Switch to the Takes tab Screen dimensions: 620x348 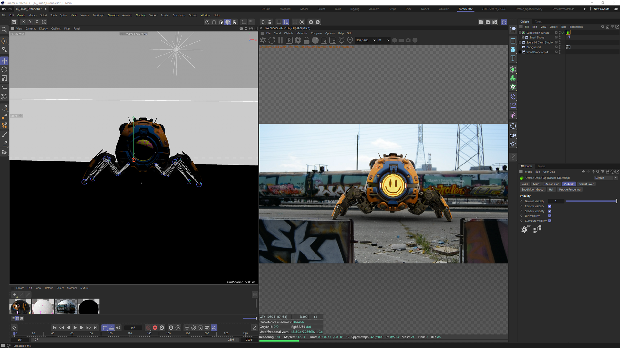pyautogui.click(x=538, y=22)
